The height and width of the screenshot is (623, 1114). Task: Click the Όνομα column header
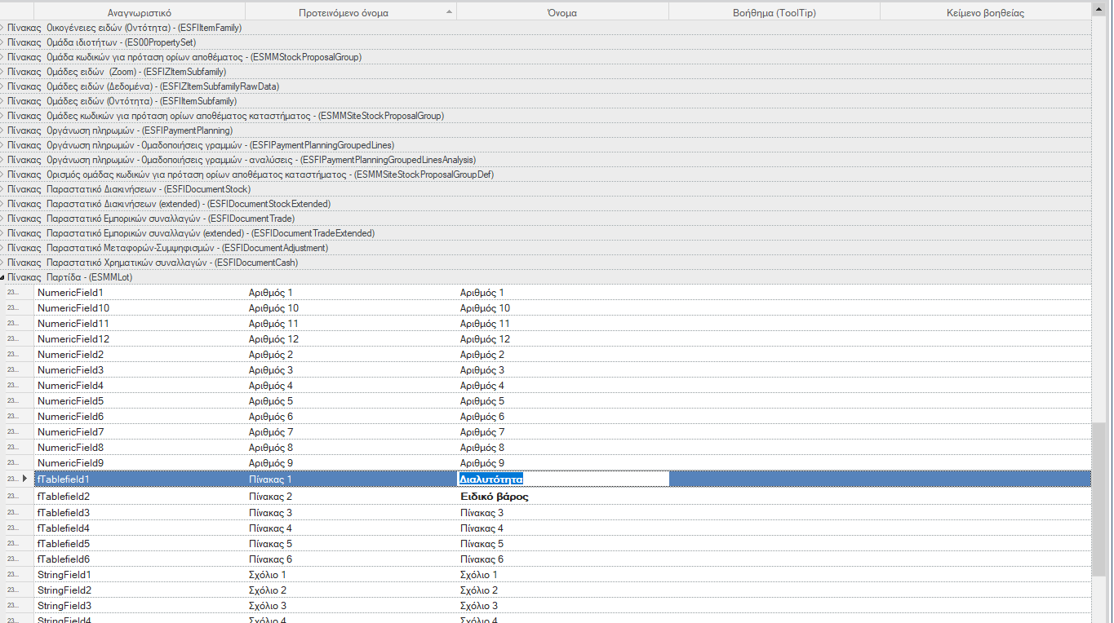(562, 12)
